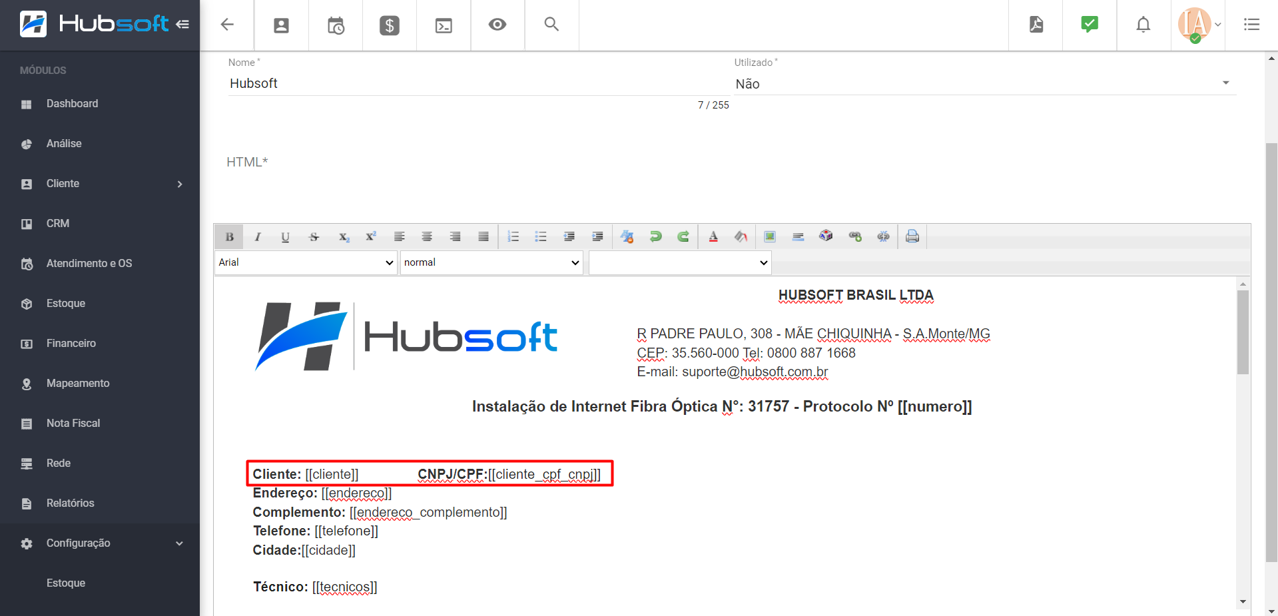The width and height of the screenshot is (1278, 616).
Task: Open the background highlight color picker
Action: coord(741,236)
